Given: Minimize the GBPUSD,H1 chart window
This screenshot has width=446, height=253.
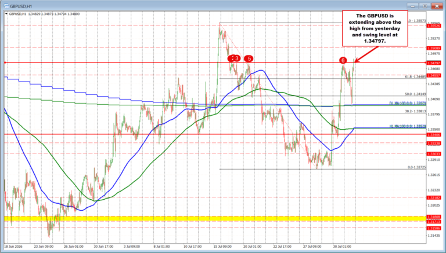Looking at the screenshot, I should point(412,6).
